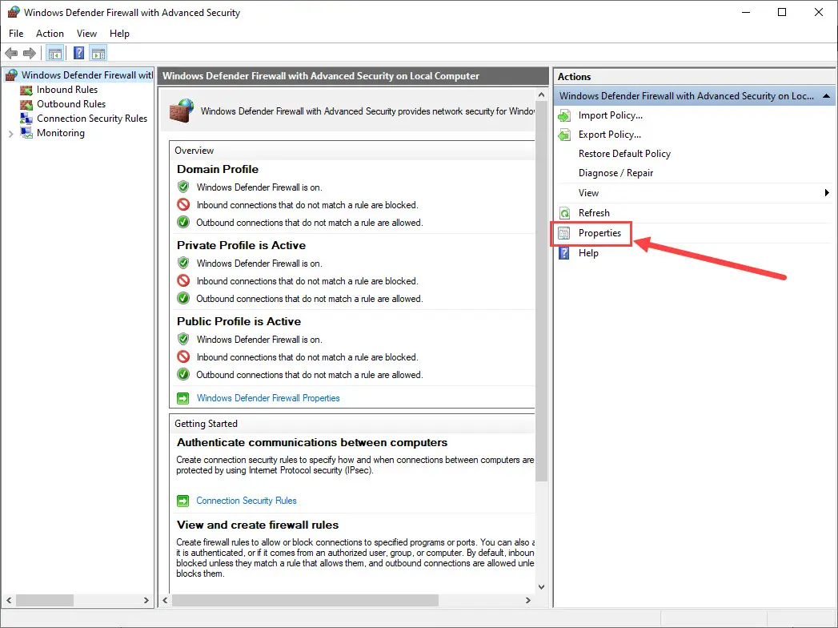
Task: Click the Properties icon in Actions pane
Action: coord(564,233)
